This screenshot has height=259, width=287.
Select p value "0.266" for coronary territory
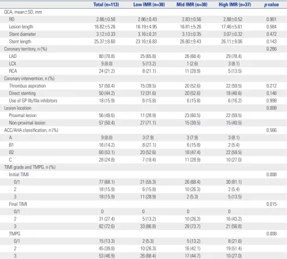[x=271, y=49]
